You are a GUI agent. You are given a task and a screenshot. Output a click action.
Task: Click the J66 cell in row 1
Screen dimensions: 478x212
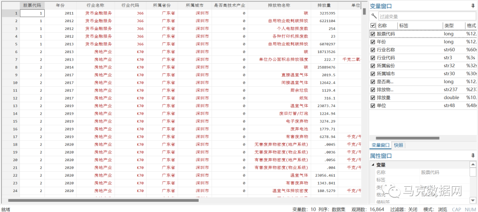130,13
